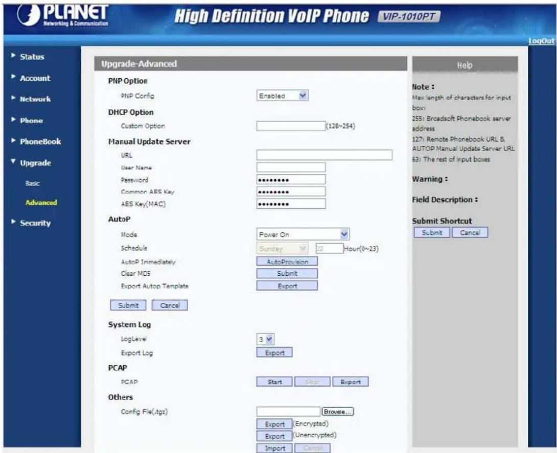Open the PhoneBook section
Image resolution: width=557 pixels, height=453 pixels.
tap(40, 141)
